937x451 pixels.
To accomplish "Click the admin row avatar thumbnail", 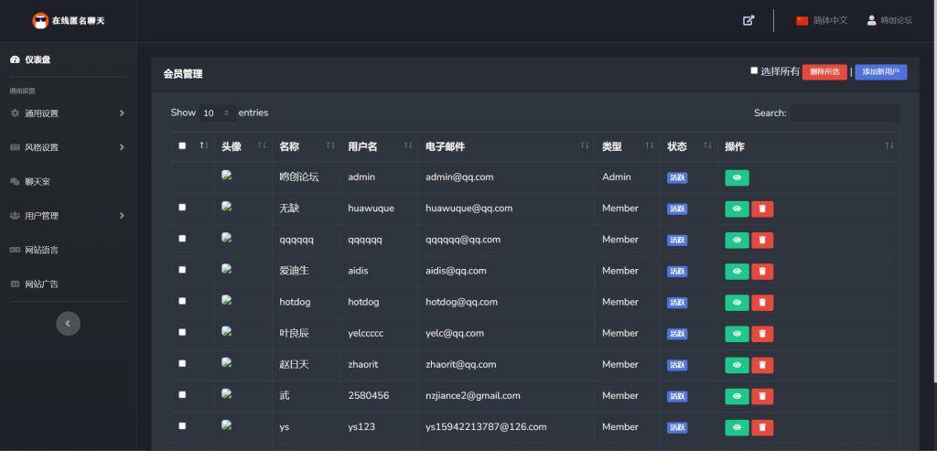I will click(227, 175).
